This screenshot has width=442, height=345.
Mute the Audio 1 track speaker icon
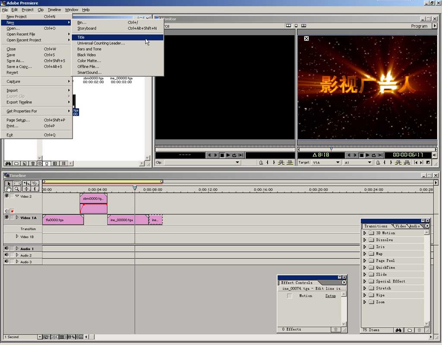tap(6, 248)
